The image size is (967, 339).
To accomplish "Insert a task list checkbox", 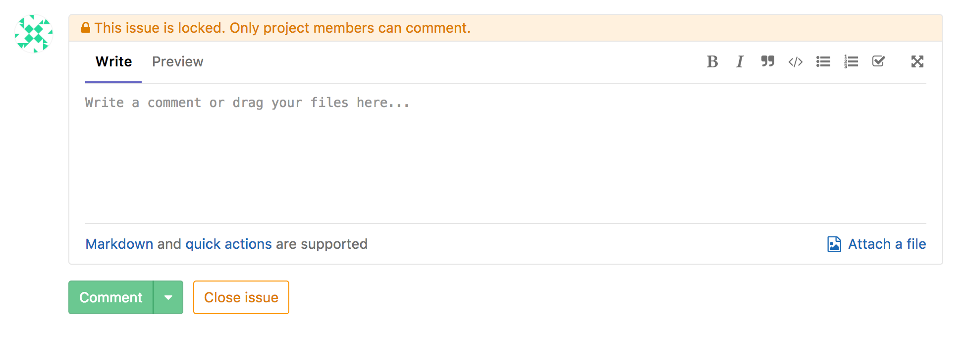I will point(878,61).
